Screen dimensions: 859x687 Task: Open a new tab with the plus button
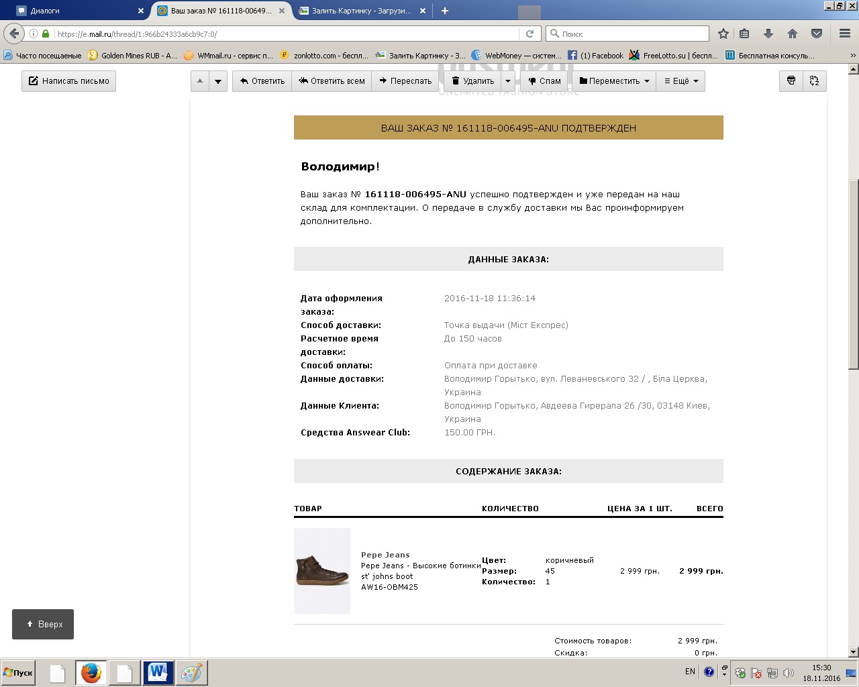pyautogui.click(x=444, y=11)
